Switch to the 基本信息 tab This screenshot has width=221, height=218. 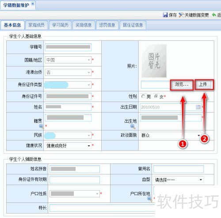12,25
